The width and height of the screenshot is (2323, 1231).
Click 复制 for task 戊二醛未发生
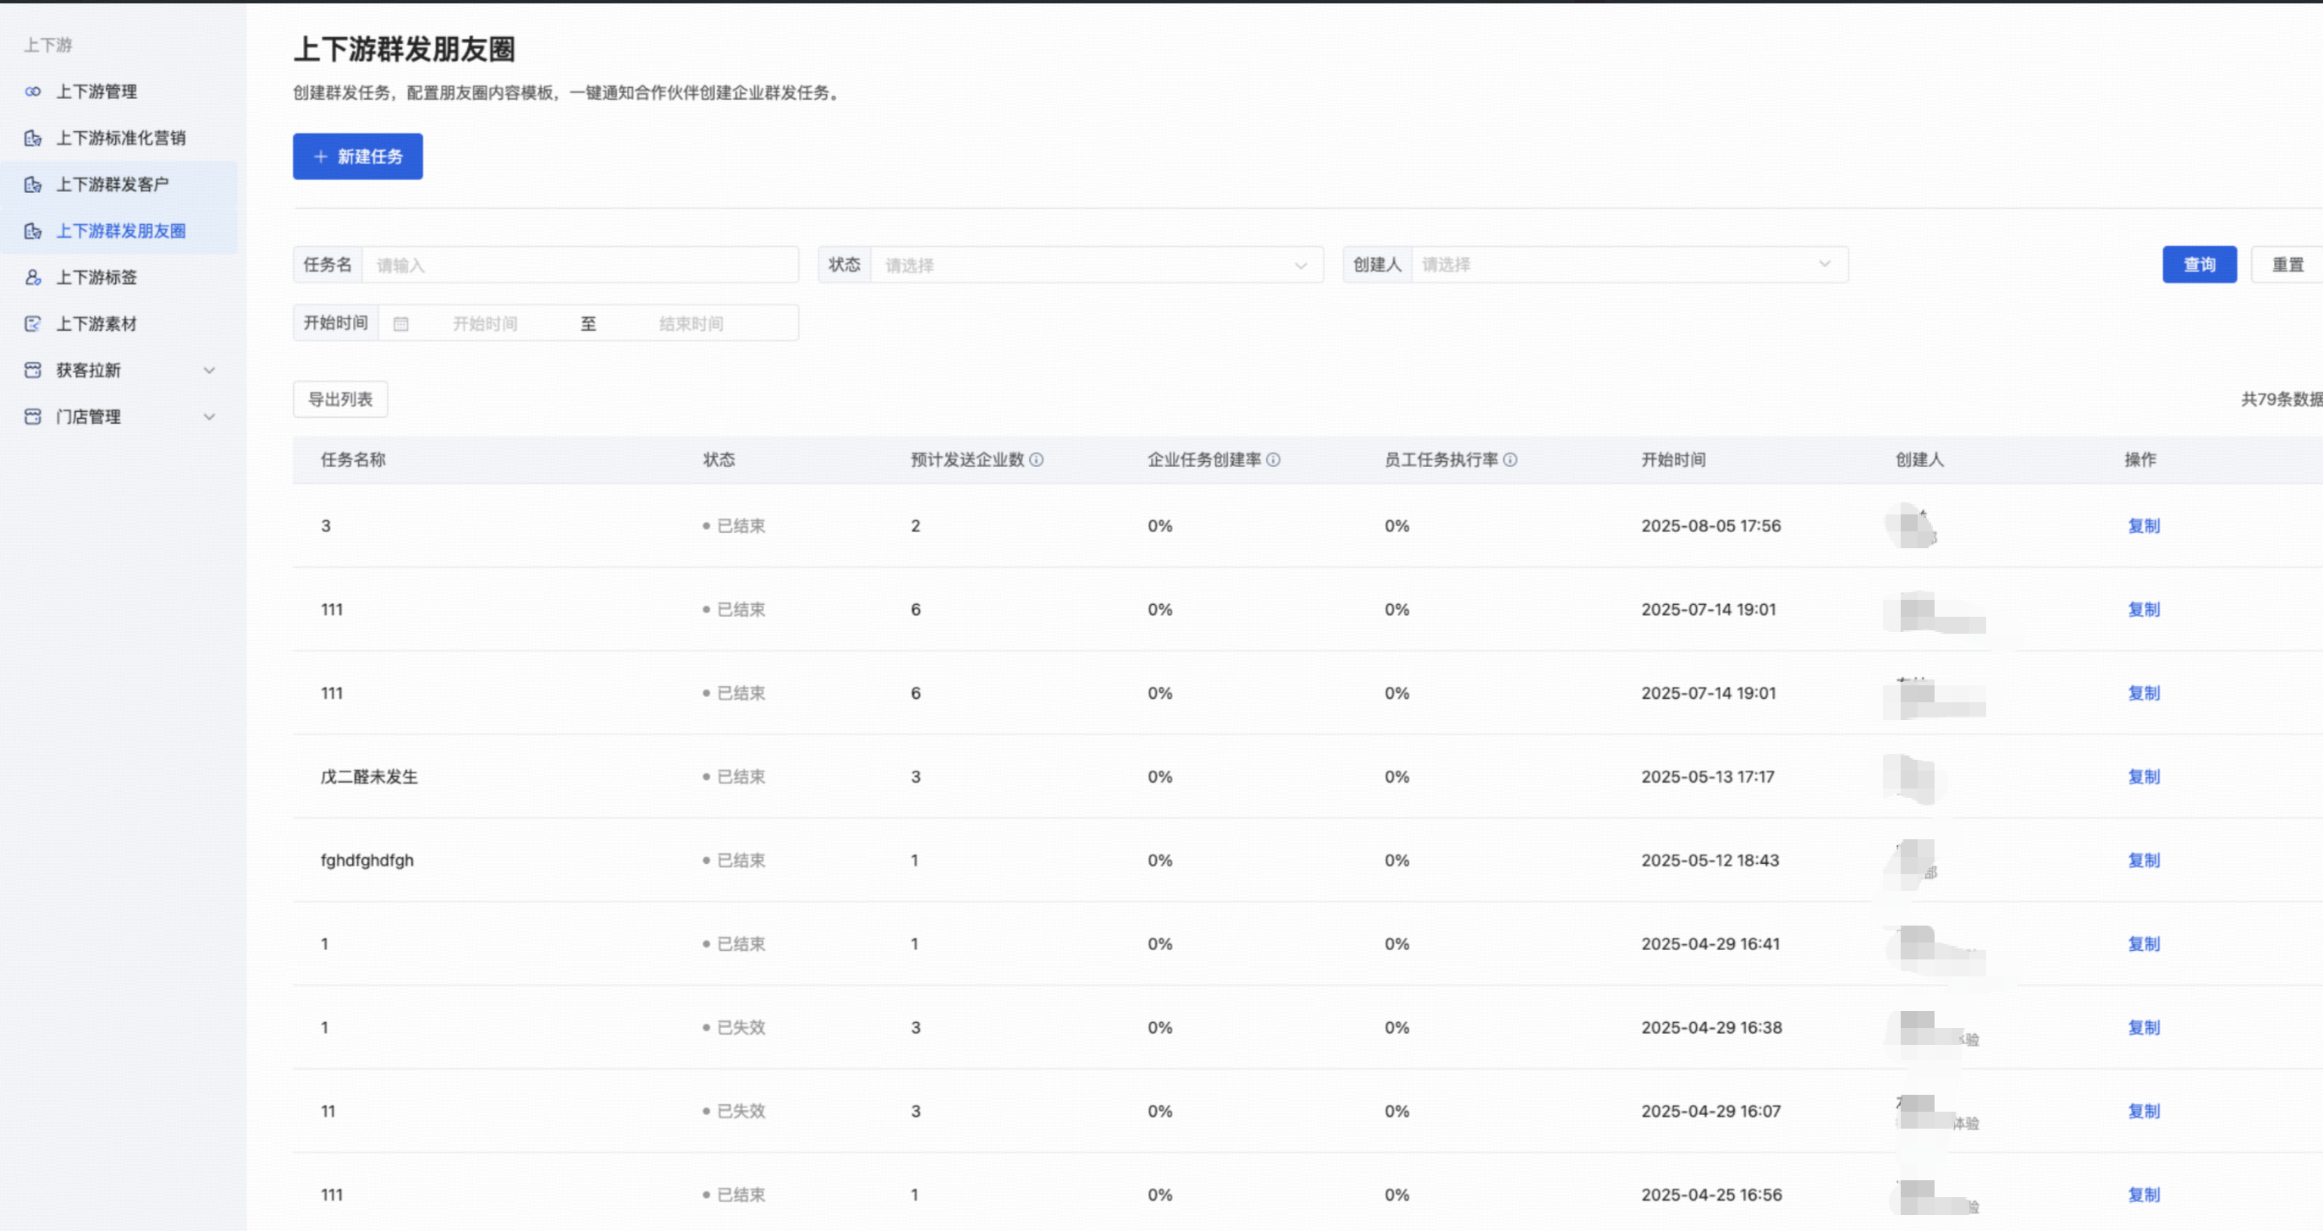coord(2144,777)
